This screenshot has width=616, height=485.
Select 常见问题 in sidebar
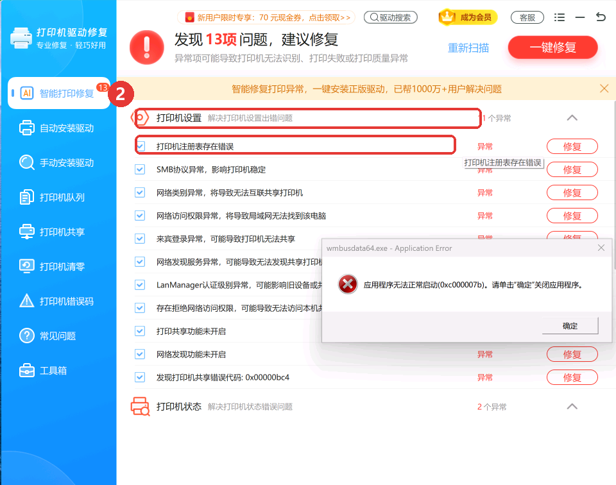point(59,336)
